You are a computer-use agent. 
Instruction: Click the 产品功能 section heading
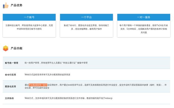pos(16,48)
